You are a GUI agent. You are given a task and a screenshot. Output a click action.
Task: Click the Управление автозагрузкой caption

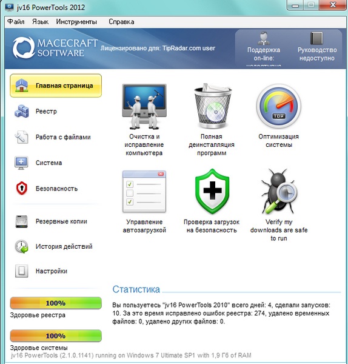pos(144,226)
